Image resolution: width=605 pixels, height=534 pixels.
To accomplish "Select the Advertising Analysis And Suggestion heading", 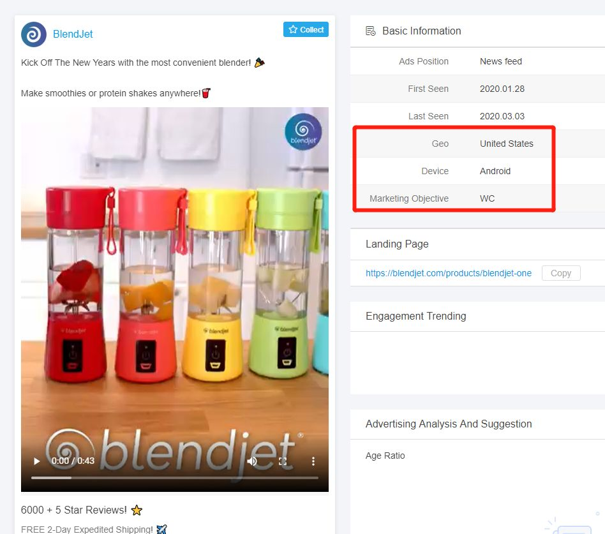I will pos(449,424).
